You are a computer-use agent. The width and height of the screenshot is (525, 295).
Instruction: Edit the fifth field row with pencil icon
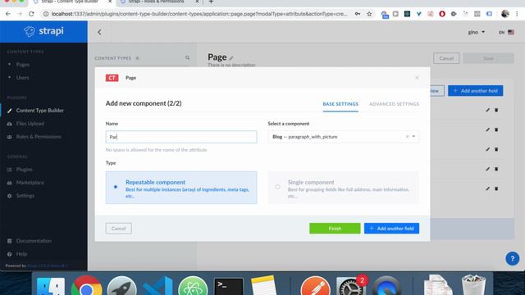coord(487,188)
